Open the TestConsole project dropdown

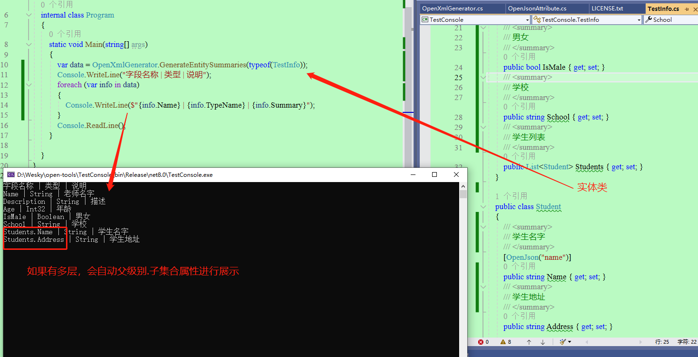475,19
